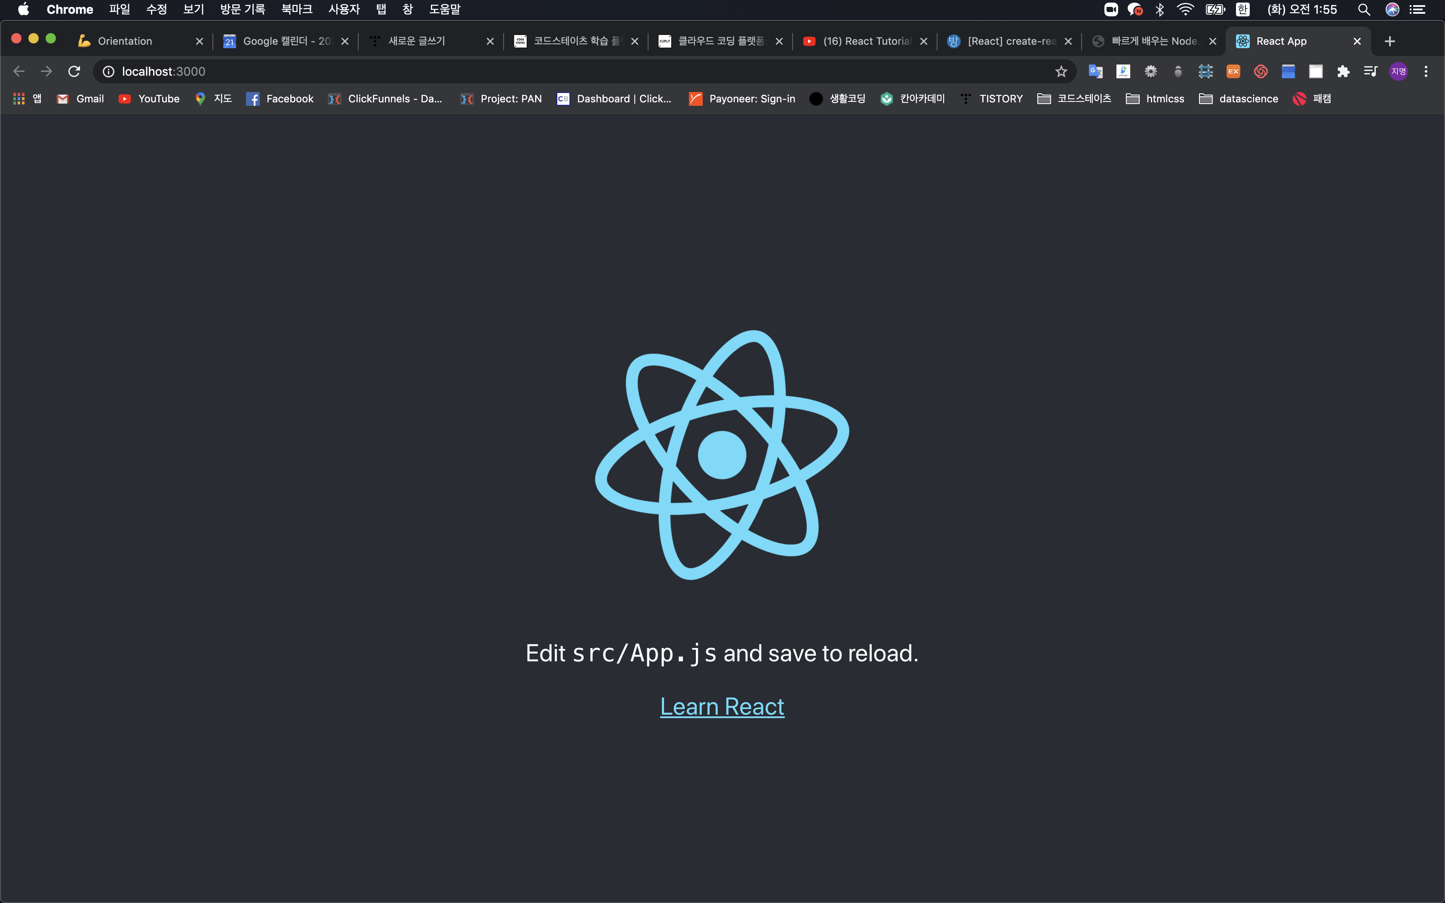1445x903 pixels.
Task: Open the media control playlist icon
Action: (x=1370, y=72)
